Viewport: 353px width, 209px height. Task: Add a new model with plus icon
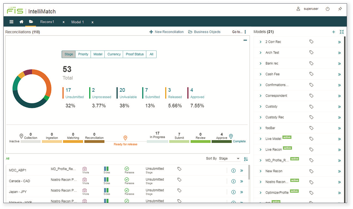click(333, 32)
